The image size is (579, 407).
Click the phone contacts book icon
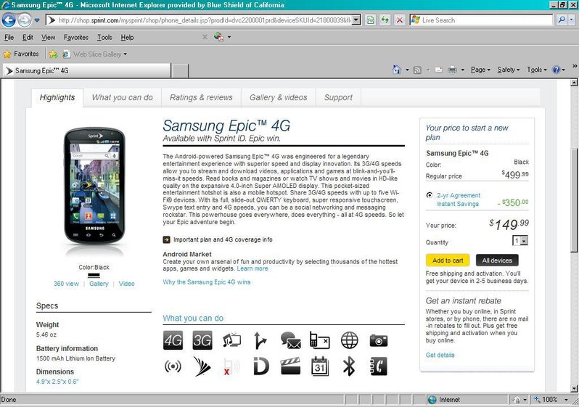(379, 366)
